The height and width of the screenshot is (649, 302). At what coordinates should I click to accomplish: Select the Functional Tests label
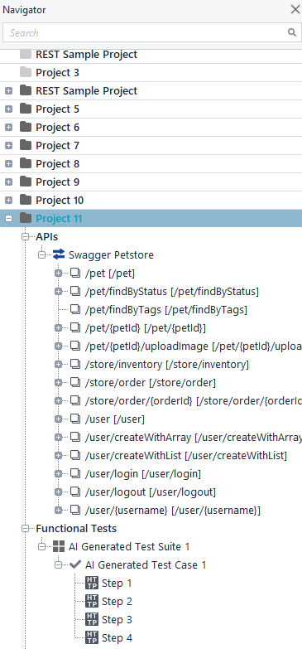tap(76, 528)
